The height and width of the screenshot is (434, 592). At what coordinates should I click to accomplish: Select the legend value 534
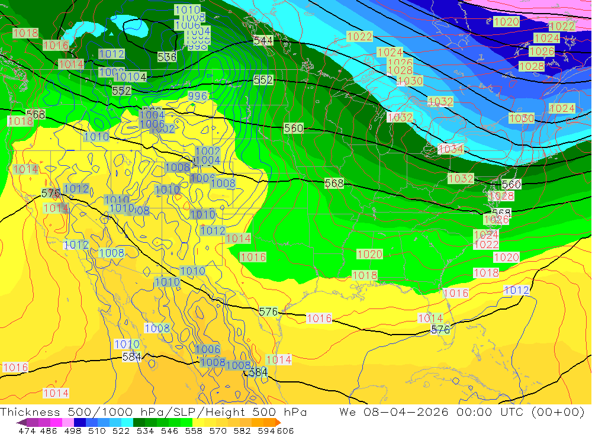tap(145, 430)
